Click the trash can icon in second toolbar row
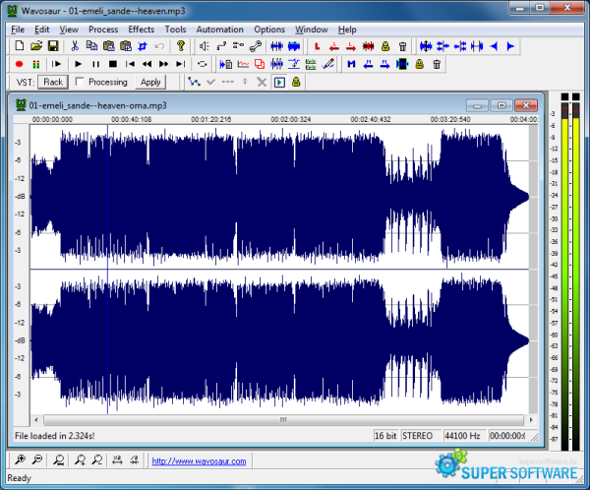Image resolution: width=590 pixels, height=490 pixels. point(437,64)
